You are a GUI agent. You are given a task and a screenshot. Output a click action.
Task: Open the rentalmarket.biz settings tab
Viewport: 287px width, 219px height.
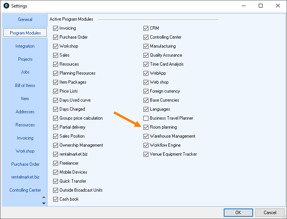(25, 177)
